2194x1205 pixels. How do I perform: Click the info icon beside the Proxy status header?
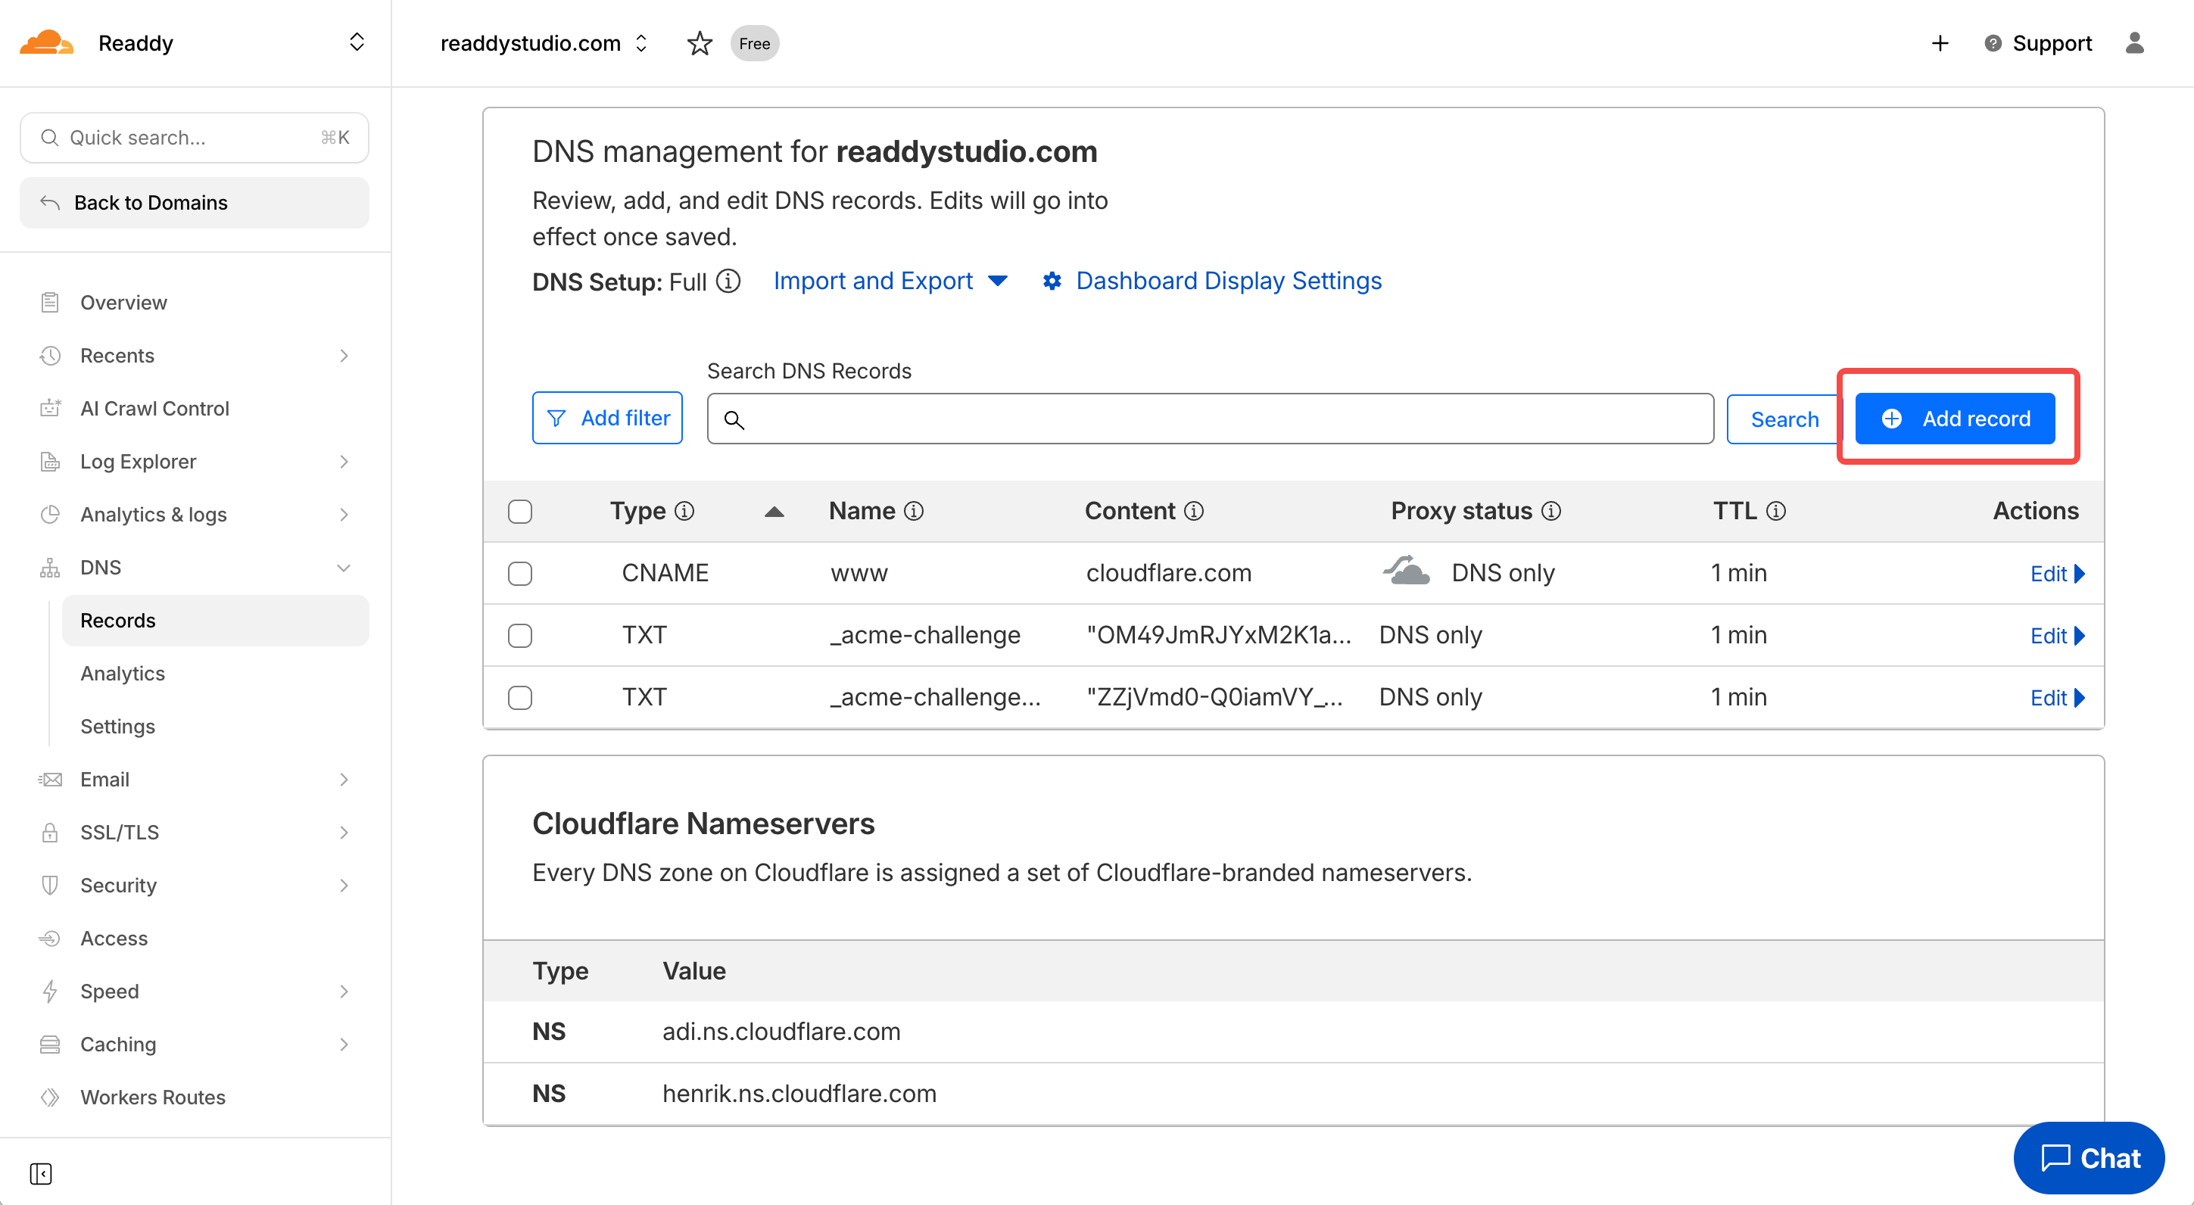tap(1552, 511)
